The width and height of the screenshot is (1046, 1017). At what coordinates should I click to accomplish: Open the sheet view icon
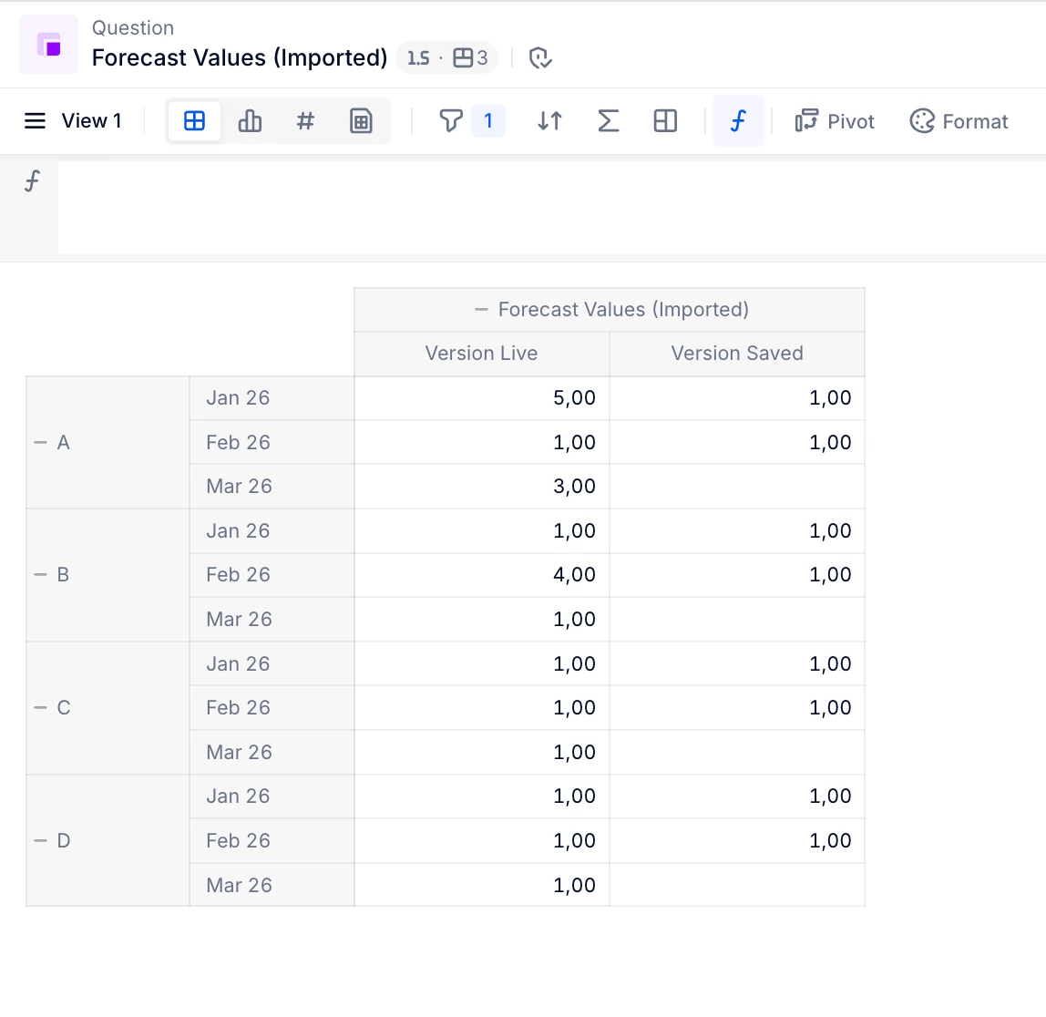(362, 121)
